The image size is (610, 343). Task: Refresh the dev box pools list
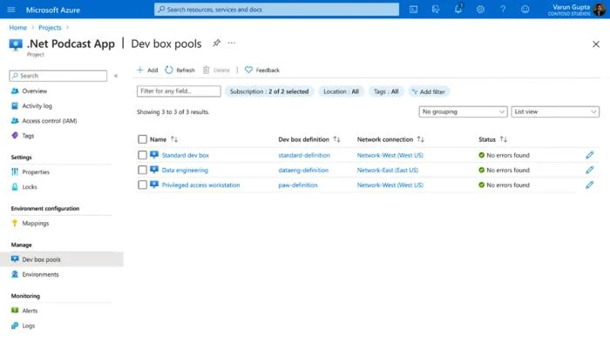180,70
